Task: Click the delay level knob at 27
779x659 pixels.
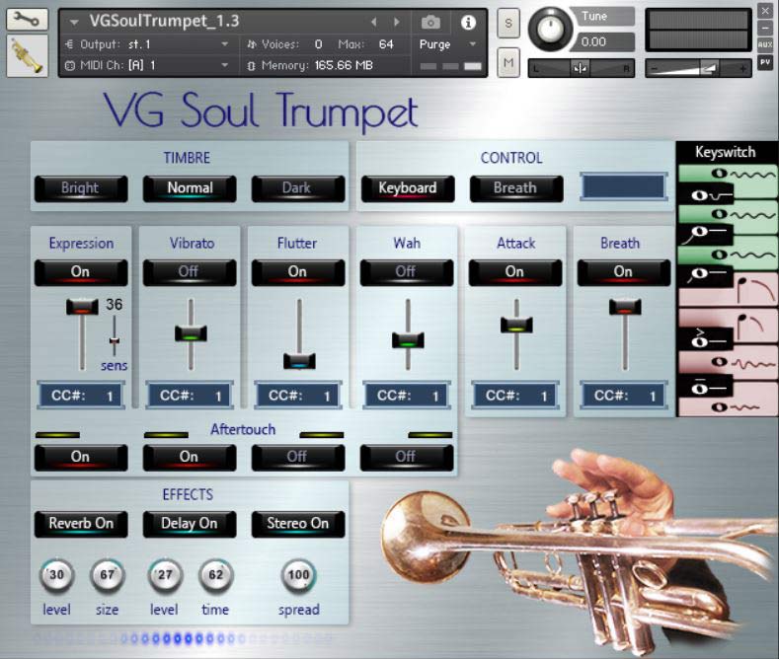Action: (x=165, y=575)
